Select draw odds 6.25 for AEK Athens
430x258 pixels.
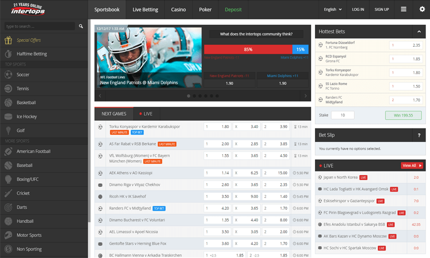pos(246,173)
